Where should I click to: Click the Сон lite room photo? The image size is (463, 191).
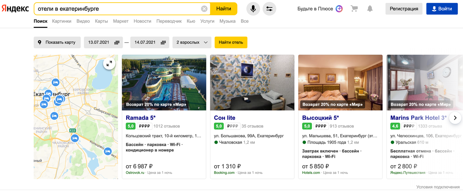(252, 82)
